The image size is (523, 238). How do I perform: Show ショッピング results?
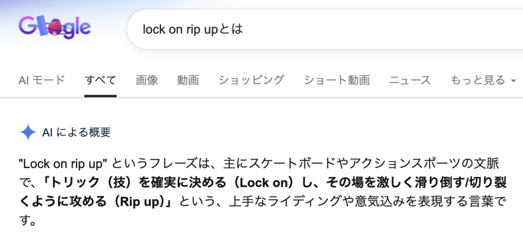(251, 80)
